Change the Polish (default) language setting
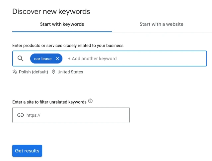 pyautogui.click(x=33, y=72)
